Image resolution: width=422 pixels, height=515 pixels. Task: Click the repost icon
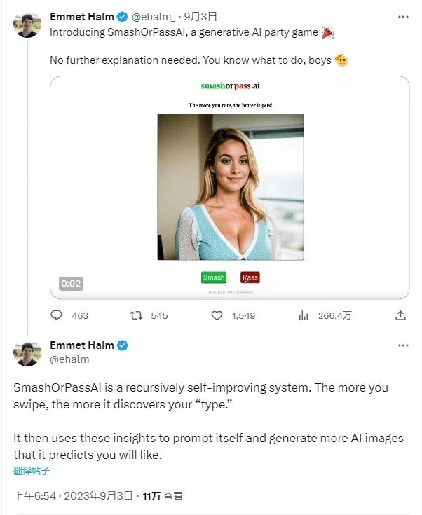click(137, 315)
